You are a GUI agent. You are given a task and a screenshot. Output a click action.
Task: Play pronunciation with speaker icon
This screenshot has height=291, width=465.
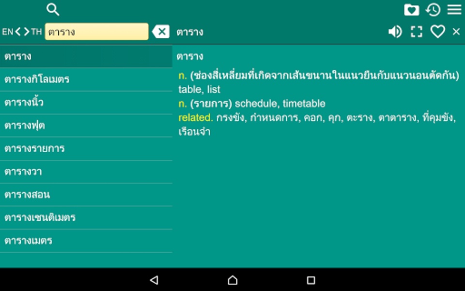coord(395,32)
